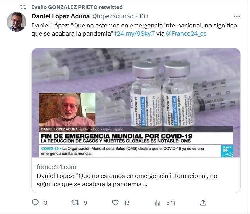Open the 13h timestamp link
The image size is (250, 214).
pos(143,16)
